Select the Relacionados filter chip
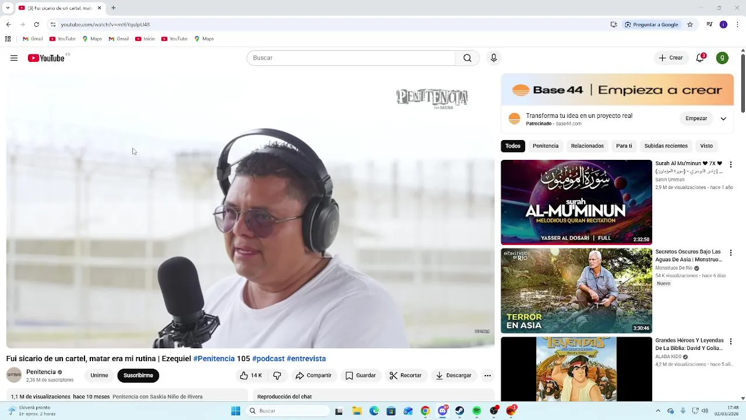The height and width of the screenshot is (420, 746). point(587,146)
